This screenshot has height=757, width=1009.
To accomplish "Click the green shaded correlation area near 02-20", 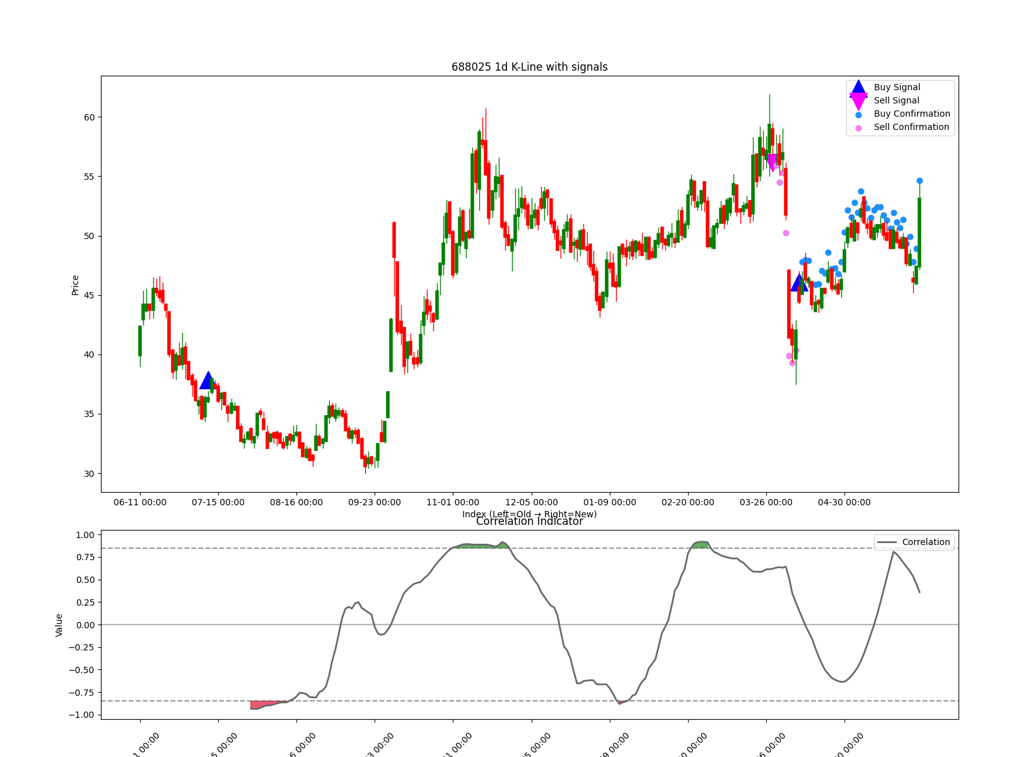I will [x=700, y=545].
